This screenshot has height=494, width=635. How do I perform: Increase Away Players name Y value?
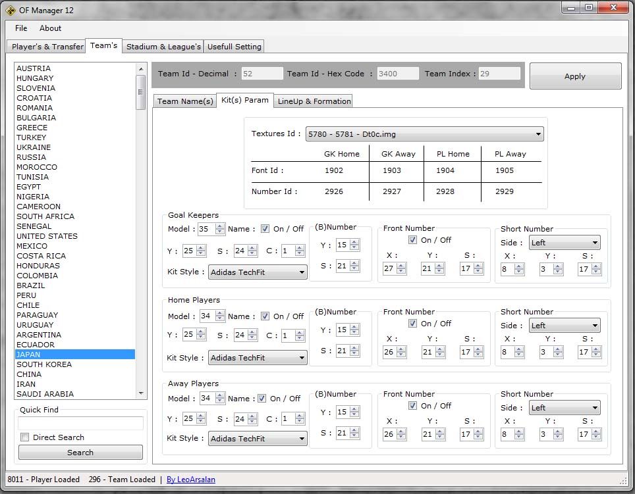click(x=201, y=416)
